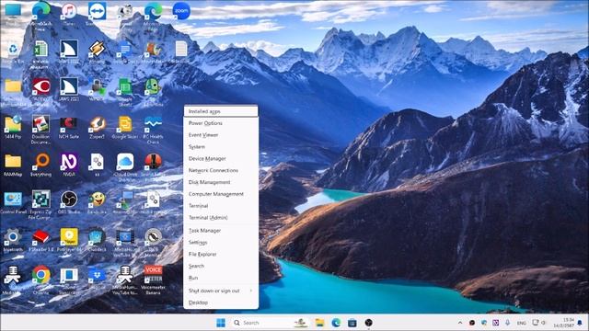Open Device Manager from the menu
589x331 pixels.
click(x=221, y=158)
